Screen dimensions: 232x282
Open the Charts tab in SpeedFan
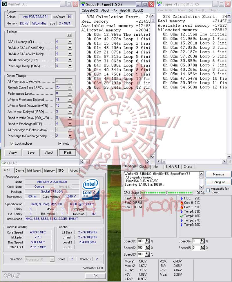coord(188,167)
